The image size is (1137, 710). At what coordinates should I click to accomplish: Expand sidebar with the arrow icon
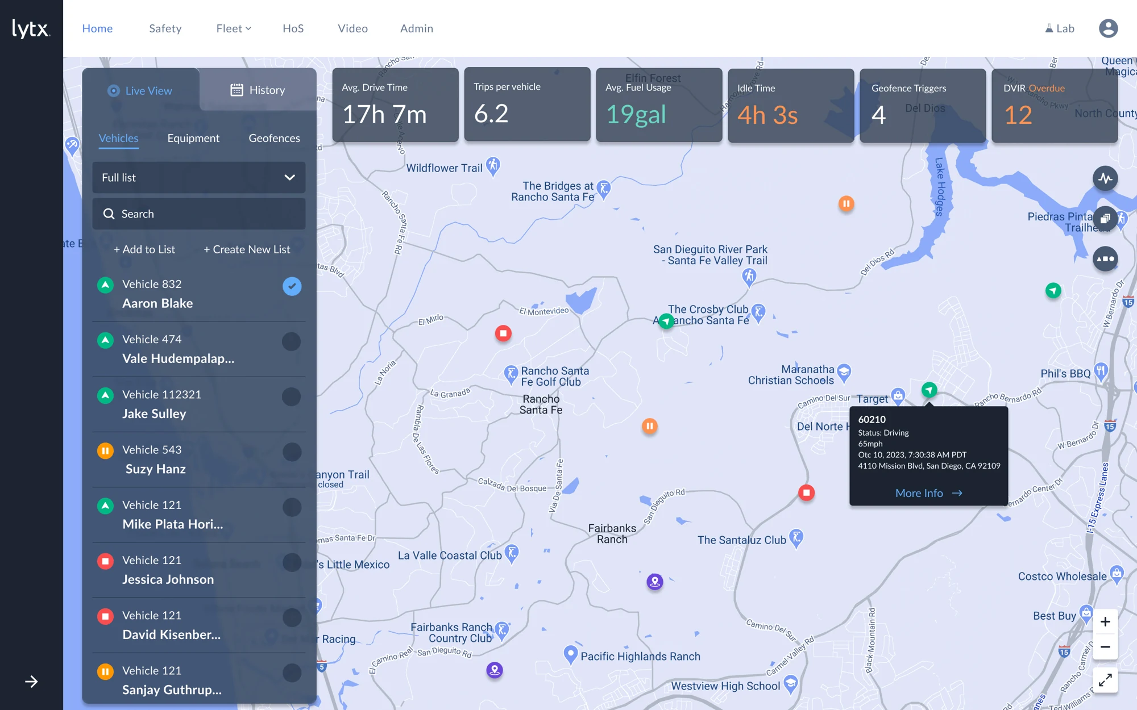[x=31, y=682]
